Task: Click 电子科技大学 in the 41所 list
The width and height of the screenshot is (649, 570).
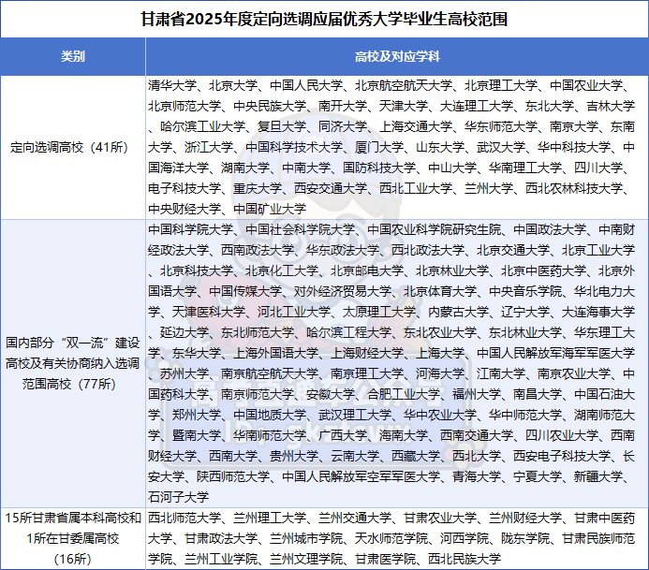Action: pyautogui.click(x=184, y=189)
